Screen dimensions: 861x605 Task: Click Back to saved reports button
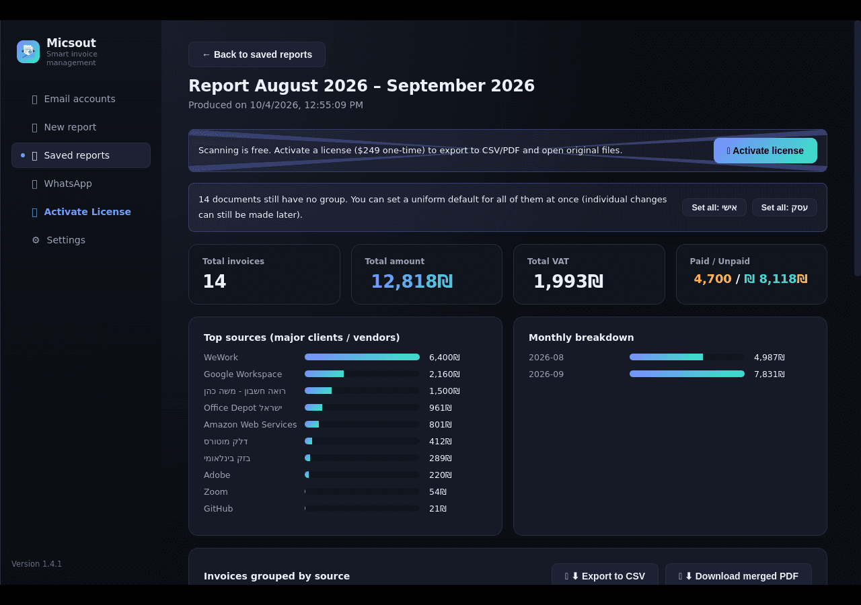point(257,54)
